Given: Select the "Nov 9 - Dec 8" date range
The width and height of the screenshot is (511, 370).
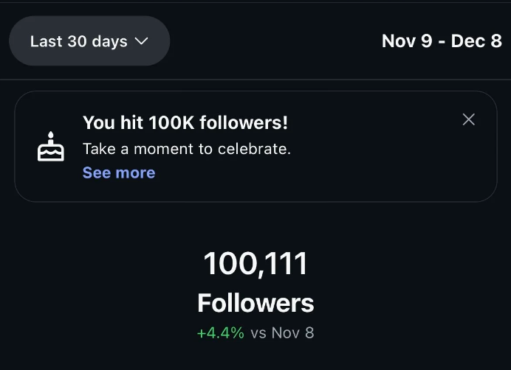Looking at the screenshot, I should pyautogui.click(x=442, y=41).
